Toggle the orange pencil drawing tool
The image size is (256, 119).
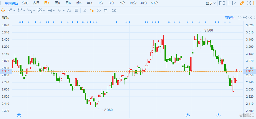[242, 3]
